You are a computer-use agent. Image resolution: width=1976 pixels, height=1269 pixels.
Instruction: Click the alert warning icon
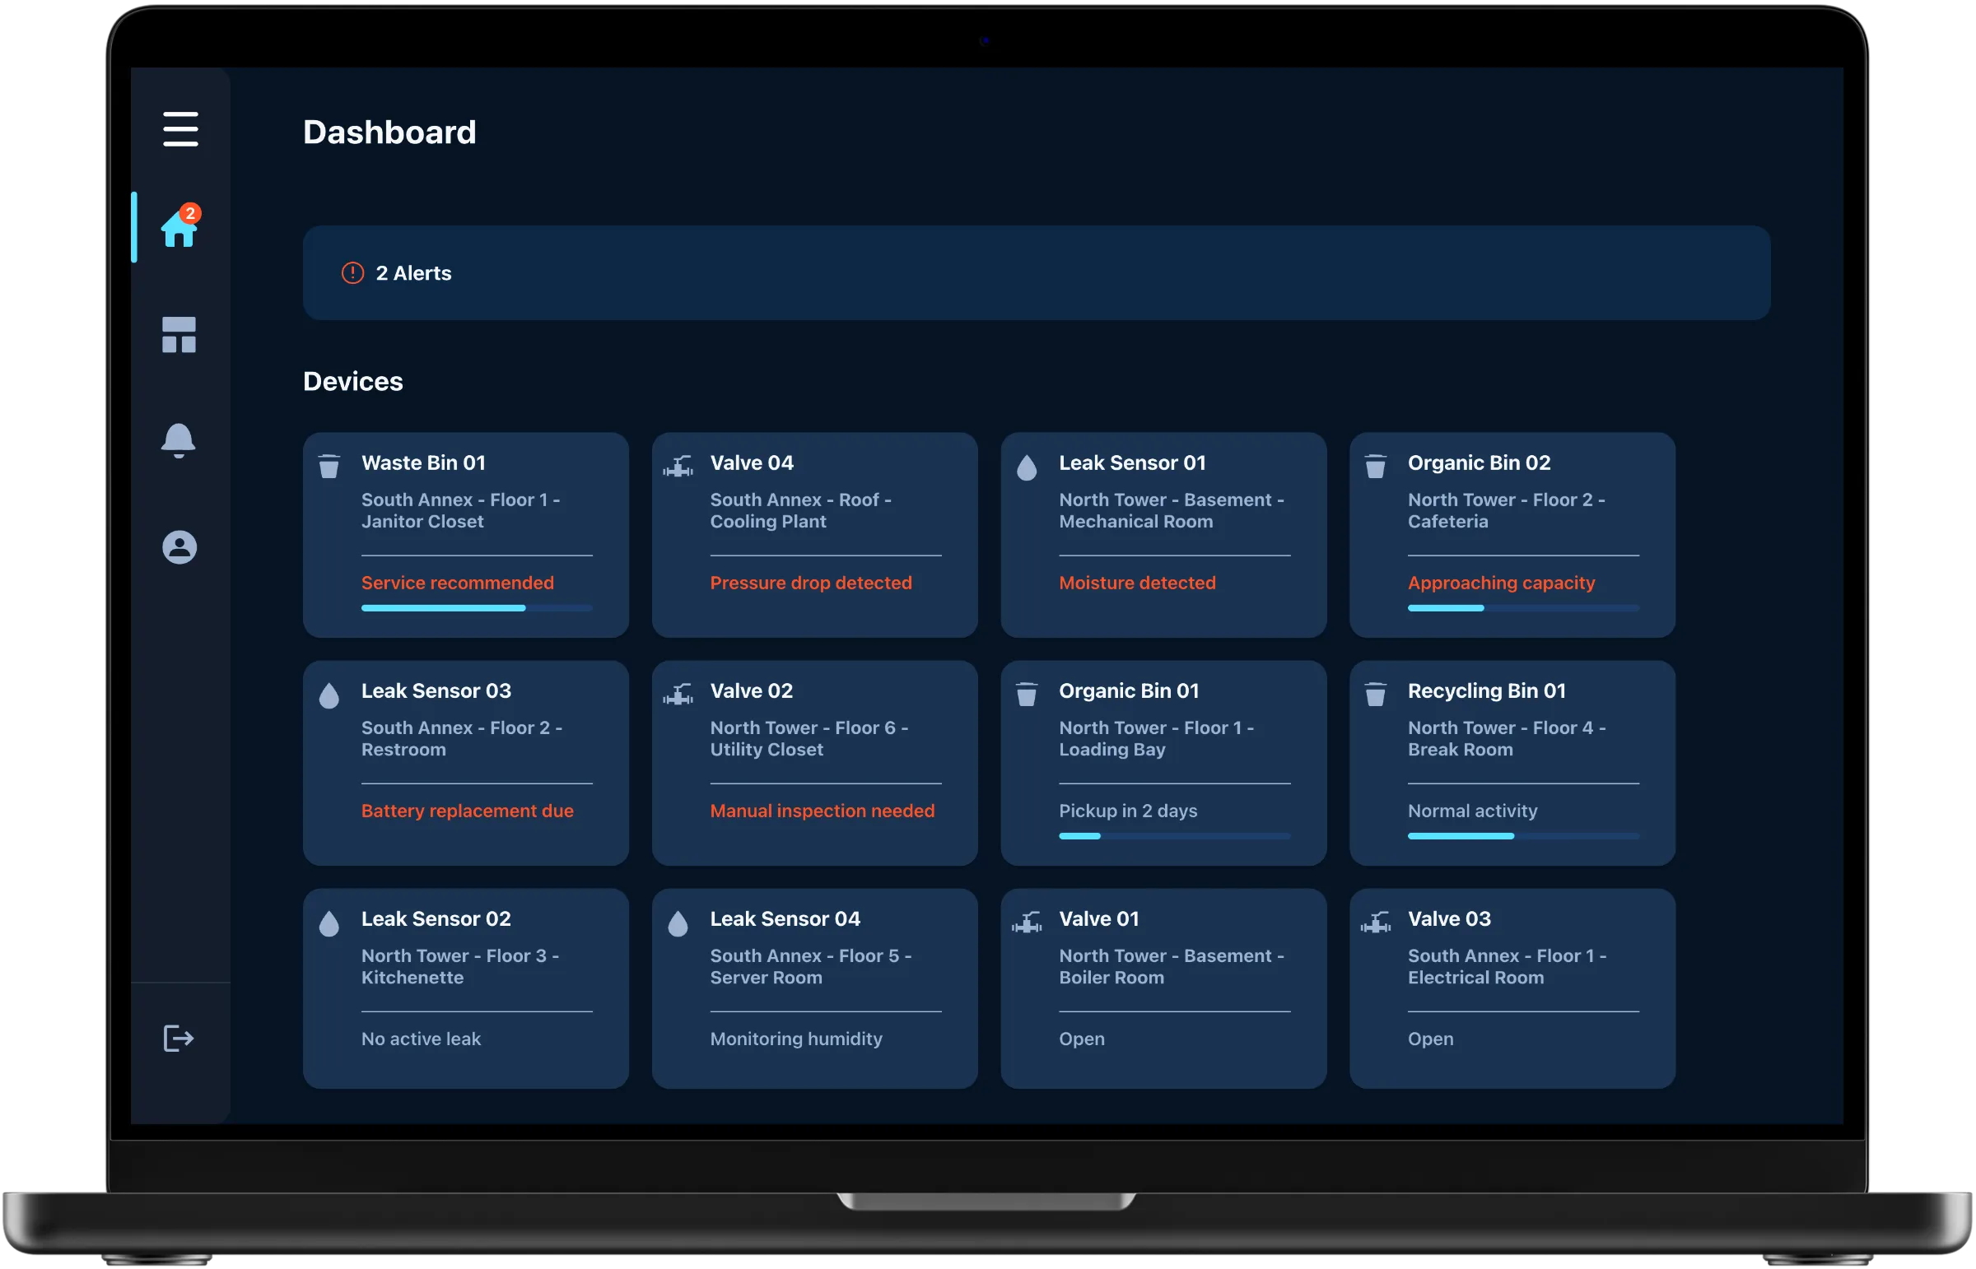(353, 272)
